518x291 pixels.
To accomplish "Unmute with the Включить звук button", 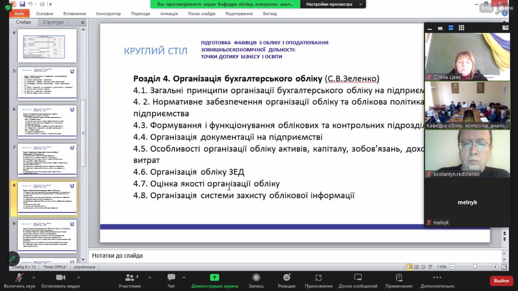I will pos(18,279).
